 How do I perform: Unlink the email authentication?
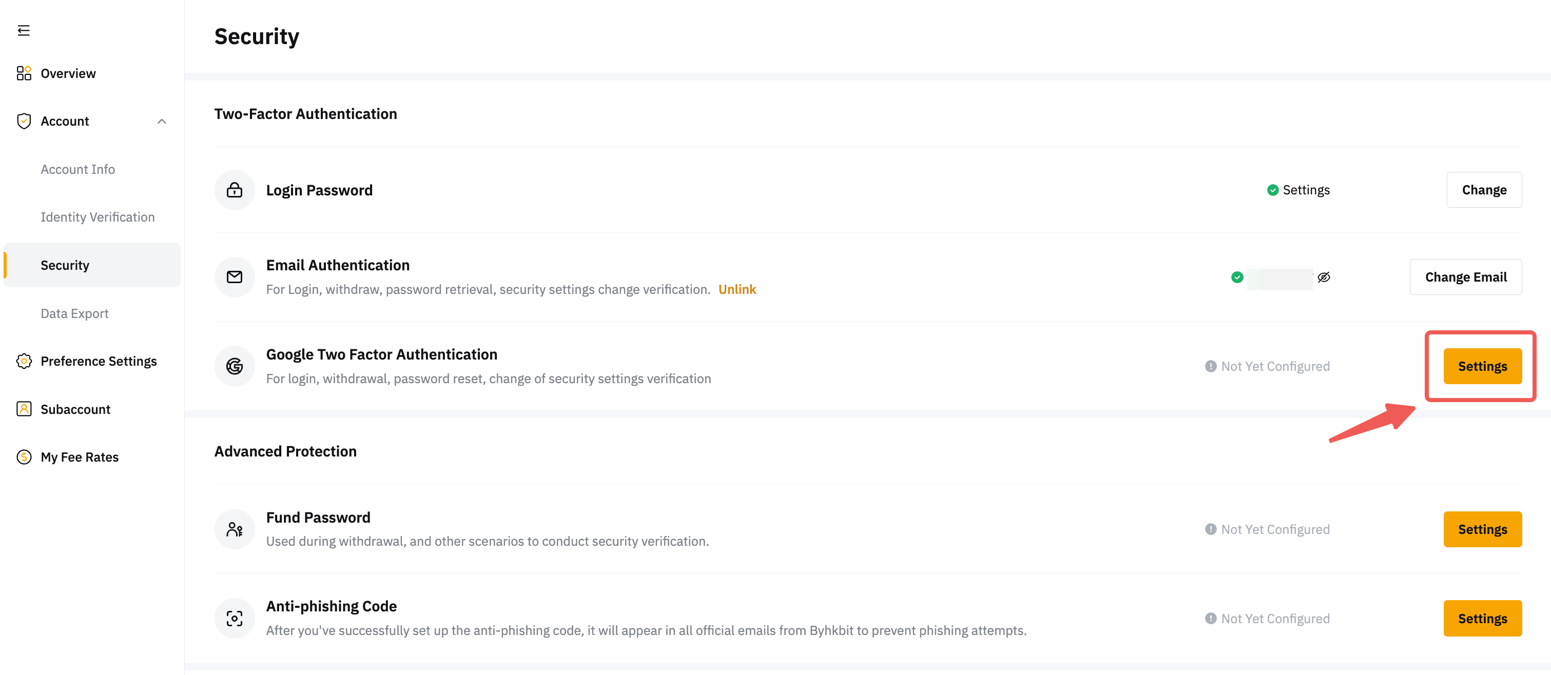tap(737, 289)
